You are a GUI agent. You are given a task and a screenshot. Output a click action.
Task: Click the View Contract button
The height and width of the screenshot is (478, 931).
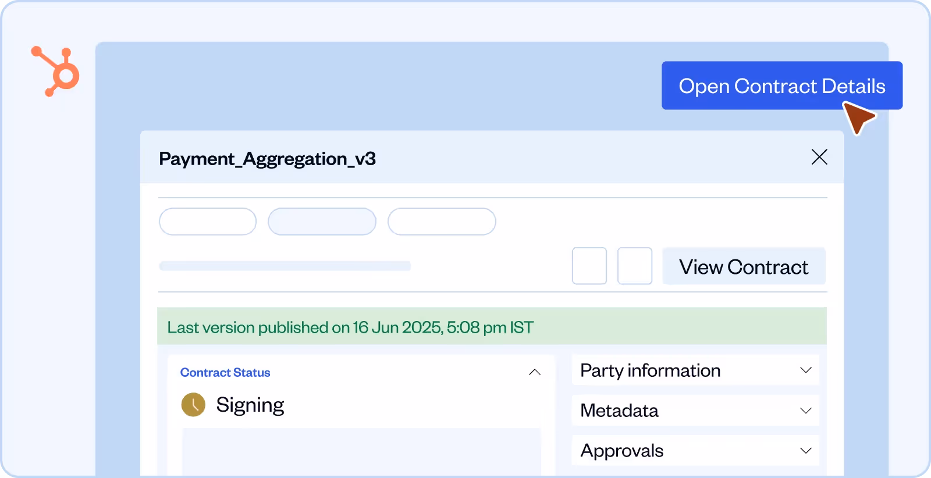[x=744, y=266]
